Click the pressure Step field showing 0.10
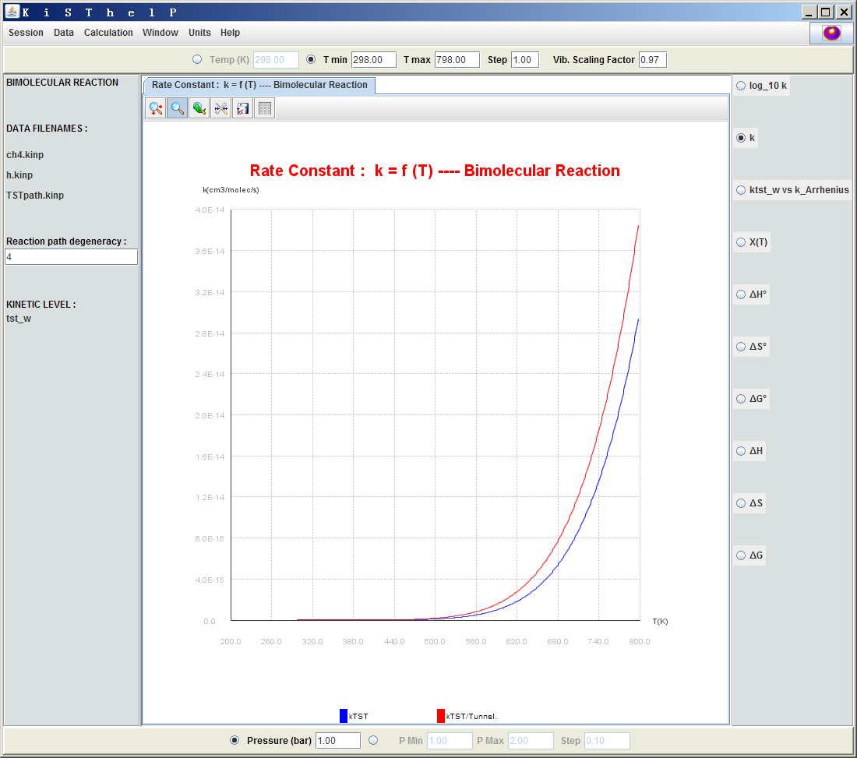The width and height of the screenshot is (857, 758). pyautogui.click(x=607, y=741)
